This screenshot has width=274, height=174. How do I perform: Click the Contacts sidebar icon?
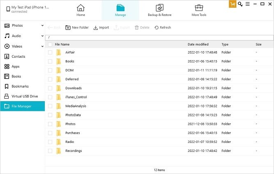click(7, 56)
